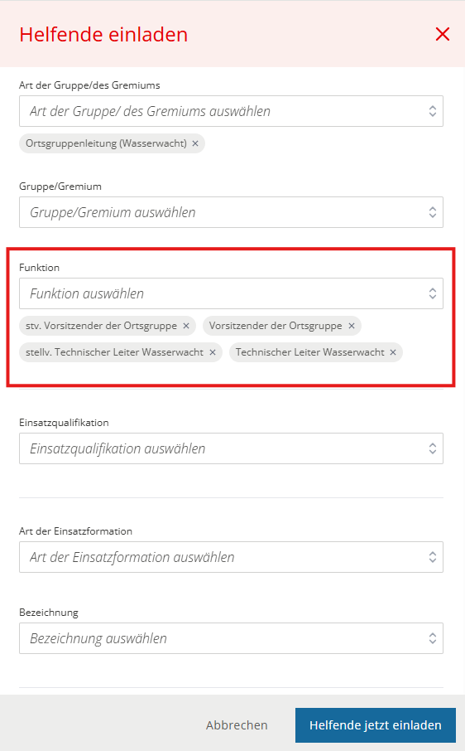Remove stv. Vorsitzender der Ortsgruppe tag
Screen dimensions: 465x751
click(x=186, y=326)
